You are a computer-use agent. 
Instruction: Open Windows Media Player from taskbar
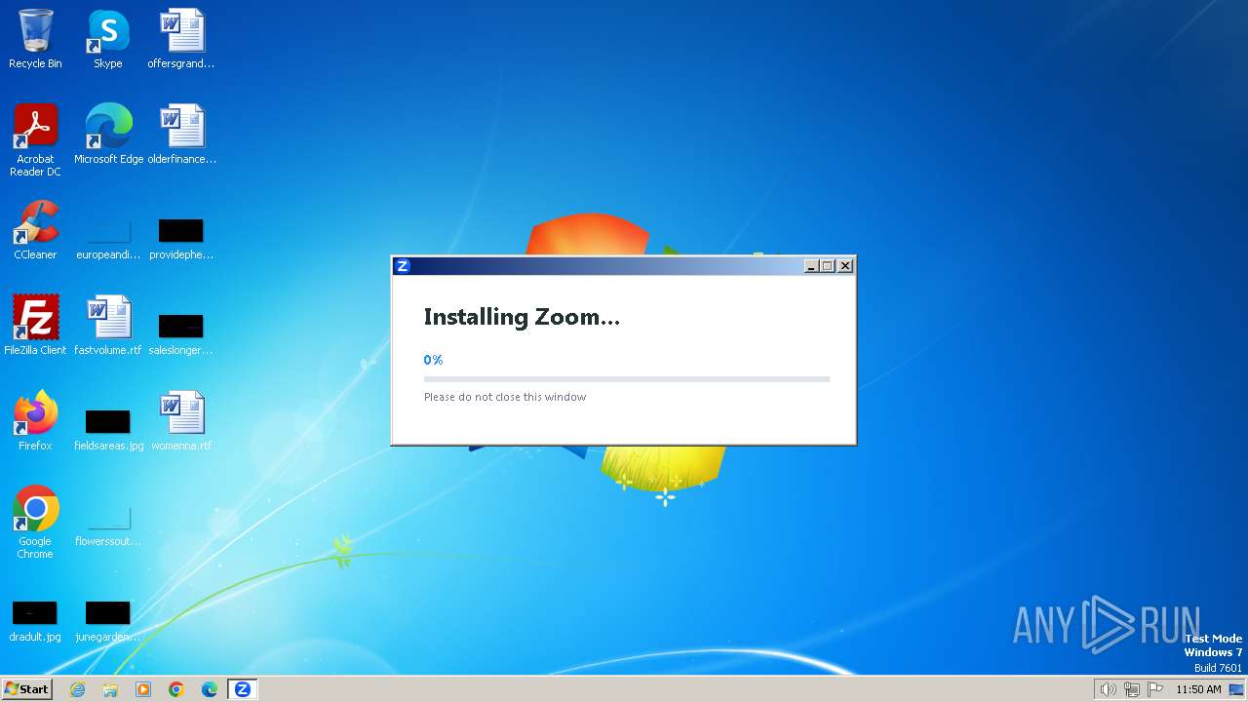143,689
